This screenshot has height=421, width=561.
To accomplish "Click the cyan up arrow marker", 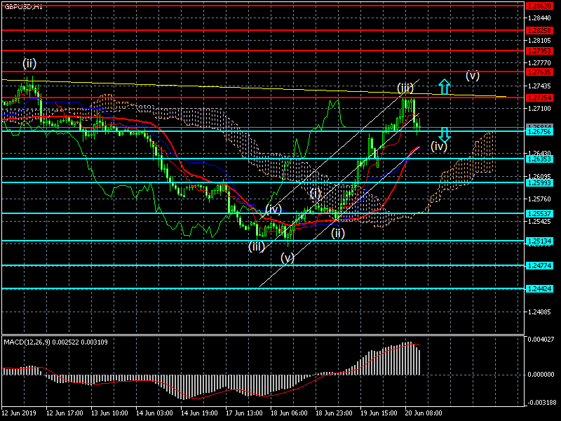I will pos(445,86).
